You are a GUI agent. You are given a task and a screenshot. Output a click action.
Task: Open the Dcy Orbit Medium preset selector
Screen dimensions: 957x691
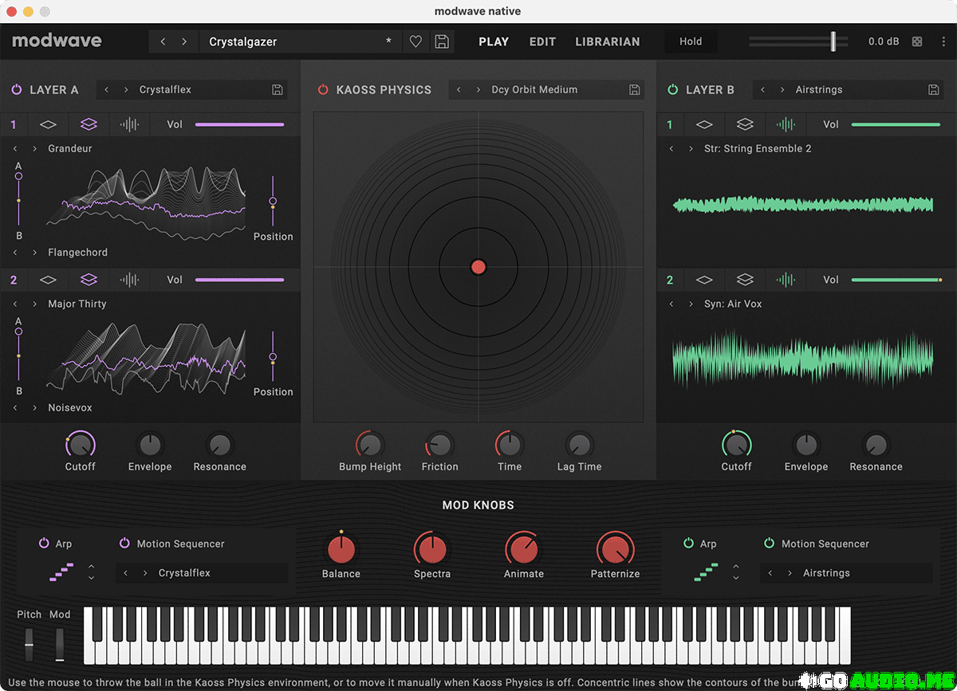555,90
